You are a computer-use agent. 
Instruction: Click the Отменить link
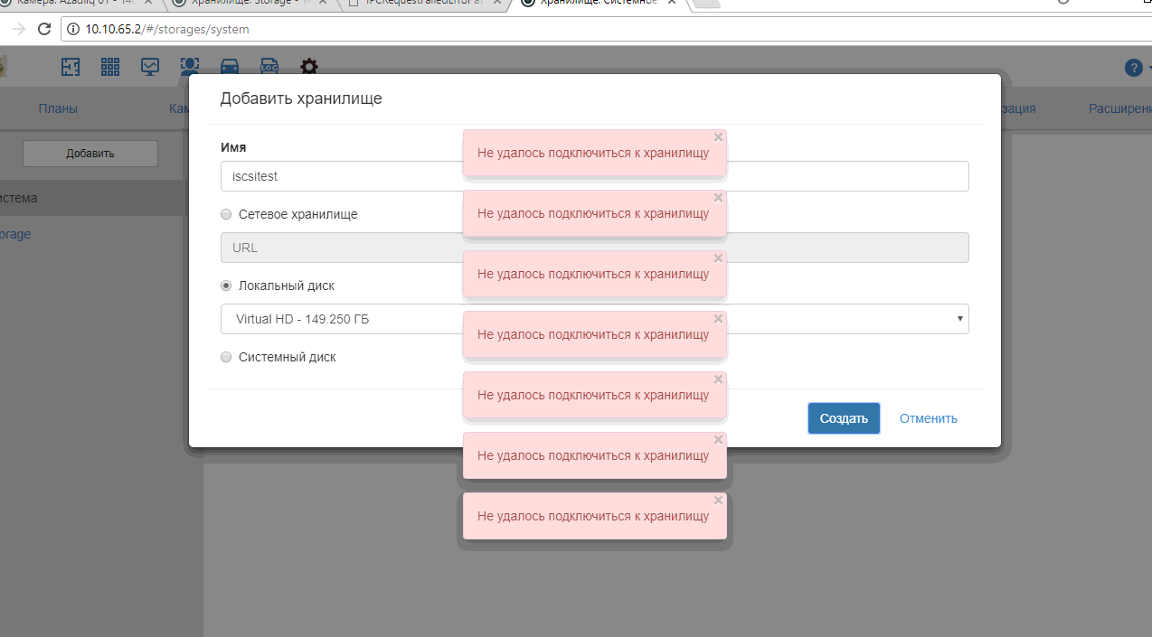tap(928, 418)
